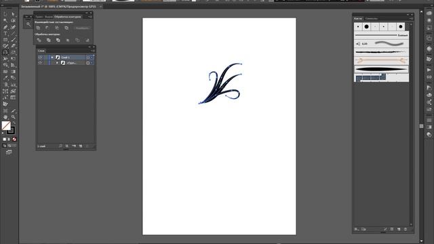
Task: Click Trim pathfinder icon
Action: click(x=48, y=40)
